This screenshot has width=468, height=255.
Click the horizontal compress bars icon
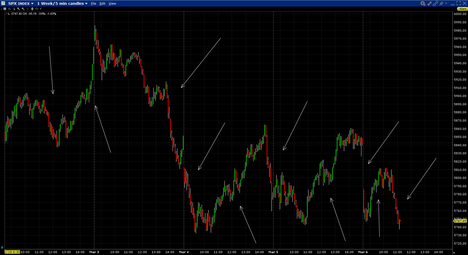(37, 9)
